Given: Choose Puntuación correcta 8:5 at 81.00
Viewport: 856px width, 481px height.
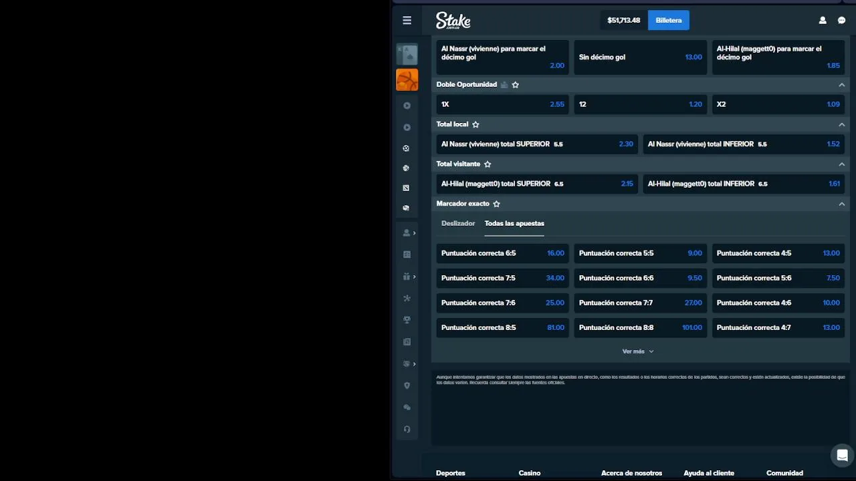Looking at the screenshot, I should [503, 327].
